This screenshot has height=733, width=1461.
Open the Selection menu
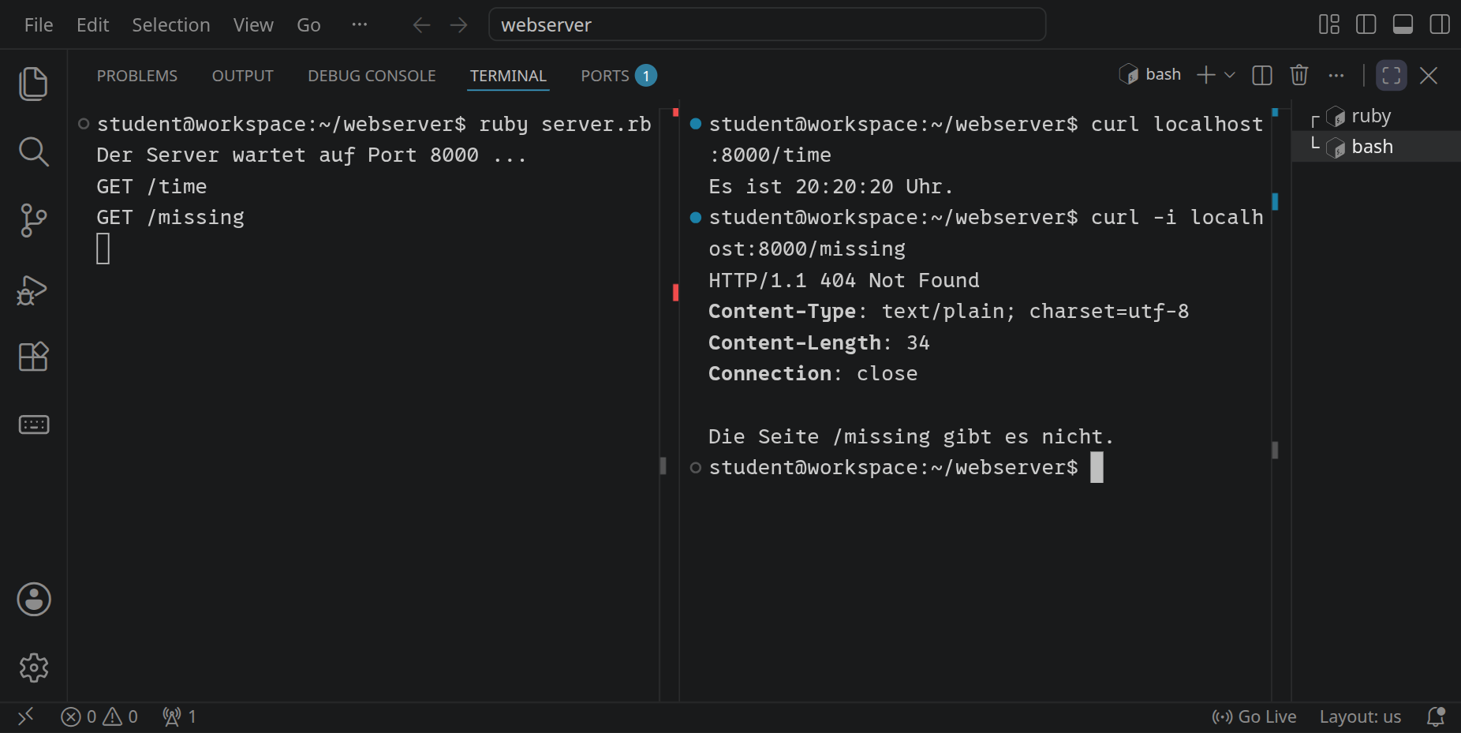point(171,25)
